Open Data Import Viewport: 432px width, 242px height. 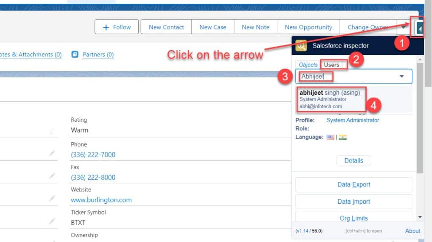354,202
